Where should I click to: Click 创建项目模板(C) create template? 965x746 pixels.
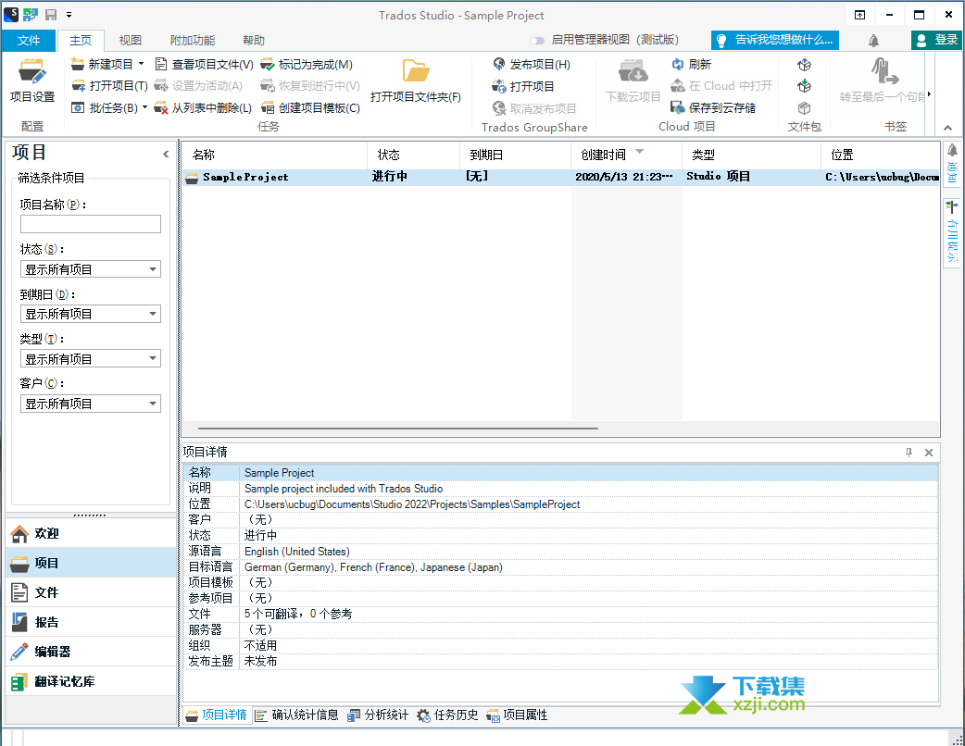310,107
